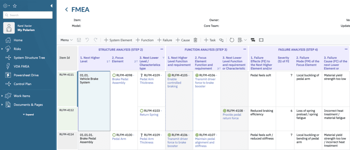Collapse the Function Analysis (Step 3) group

pos(245,50)
